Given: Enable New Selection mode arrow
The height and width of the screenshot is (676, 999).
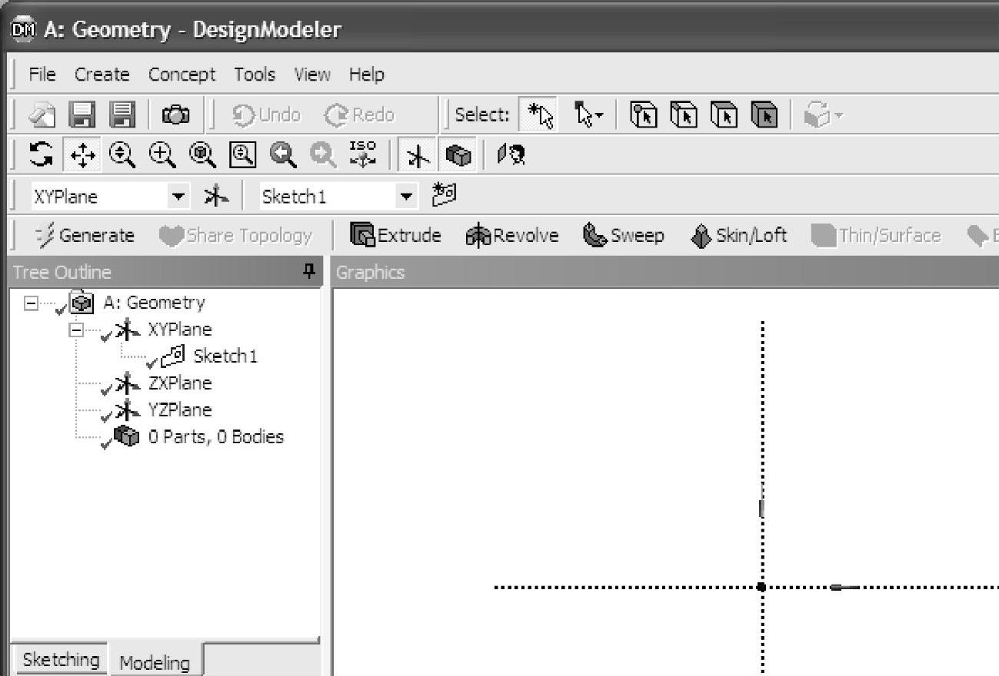Looking at the screenshot, I should tap(538, 115).
